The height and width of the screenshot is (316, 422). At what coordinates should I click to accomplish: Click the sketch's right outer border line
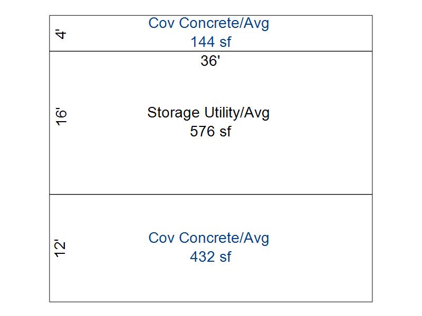pyautogui.click(x=372, y=159)
